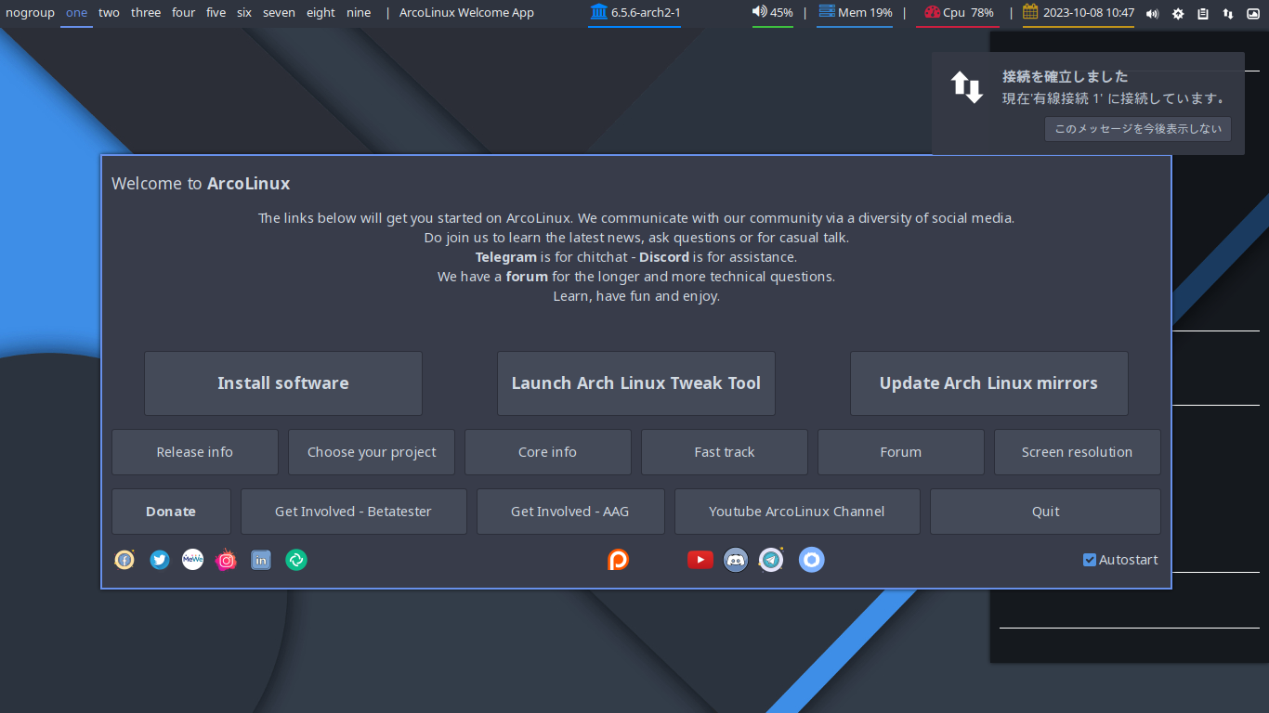Click the notification title 接続を確立しました
The height and width of the screenshot is (713, 1269).
pos(1066,76)
